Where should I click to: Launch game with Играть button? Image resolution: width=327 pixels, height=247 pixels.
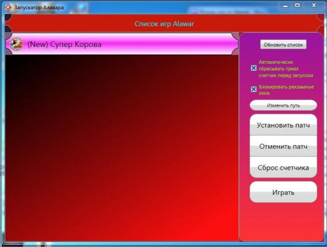[283, 192]
